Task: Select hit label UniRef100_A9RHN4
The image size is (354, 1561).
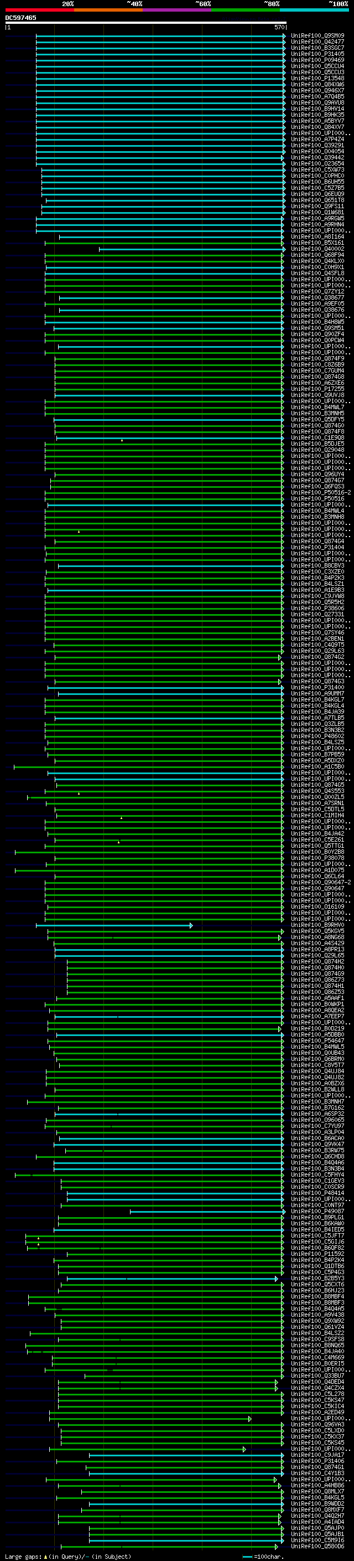Action: [317, 224]
